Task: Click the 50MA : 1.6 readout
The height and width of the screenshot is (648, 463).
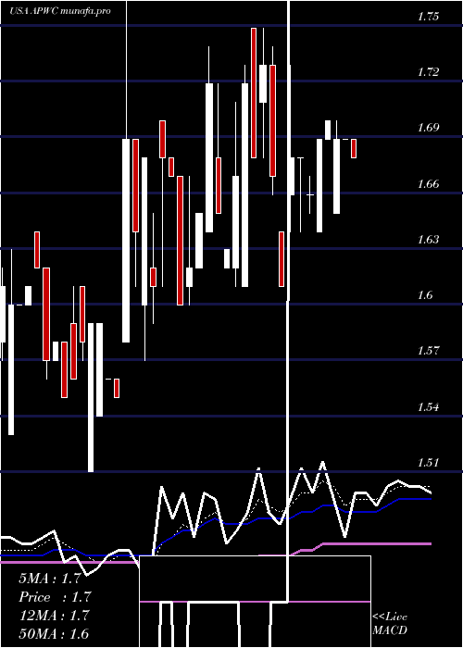Action: tap(54, 633)
